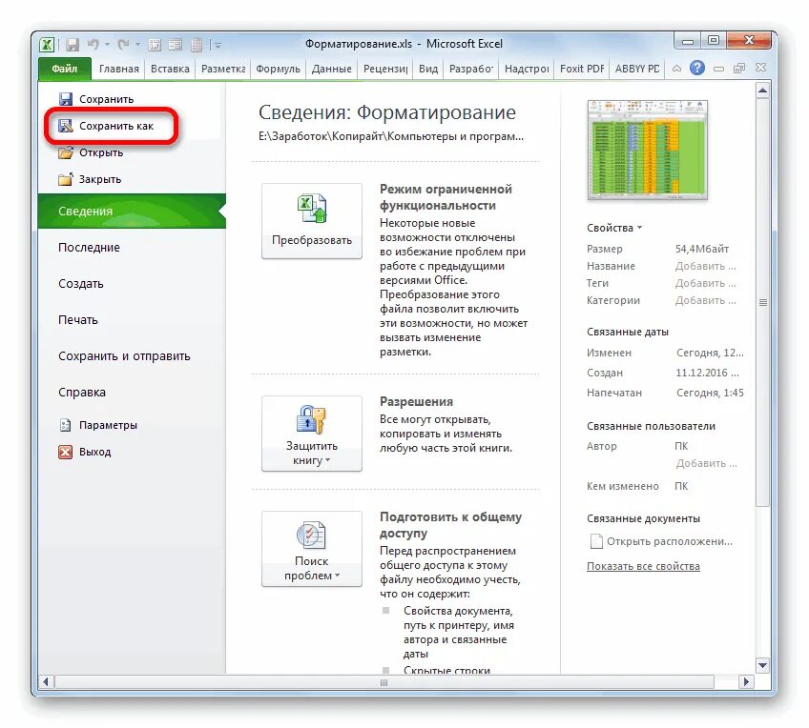Viewport: 809px width, 728px height.
Task: Open the Рецензирование ribbon tab
Action: (385, 69)
